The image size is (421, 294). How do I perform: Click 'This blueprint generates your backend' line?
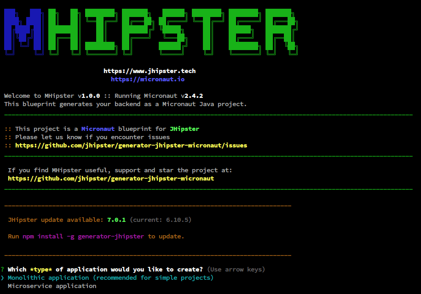(126, 104)
